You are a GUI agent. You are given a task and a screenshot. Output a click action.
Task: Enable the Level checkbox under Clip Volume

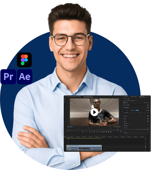tap(125, 128)
